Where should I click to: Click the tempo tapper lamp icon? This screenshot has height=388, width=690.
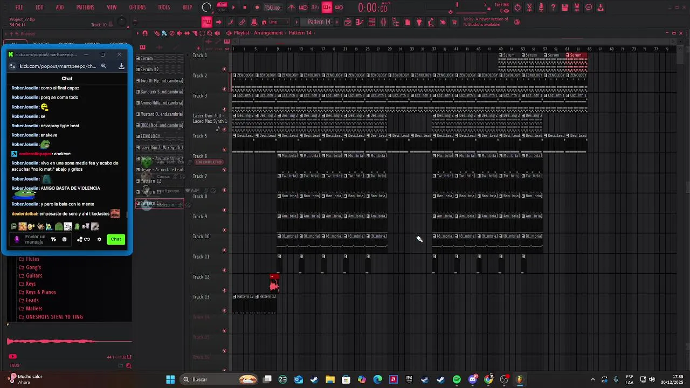431,22
